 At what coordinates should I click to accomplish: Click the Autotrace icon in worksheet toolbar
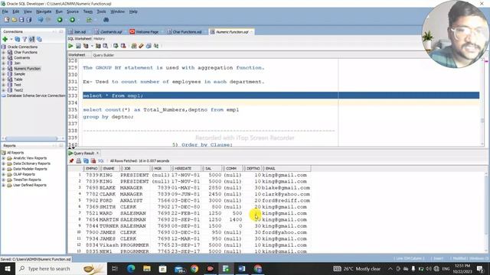(98, 46)
